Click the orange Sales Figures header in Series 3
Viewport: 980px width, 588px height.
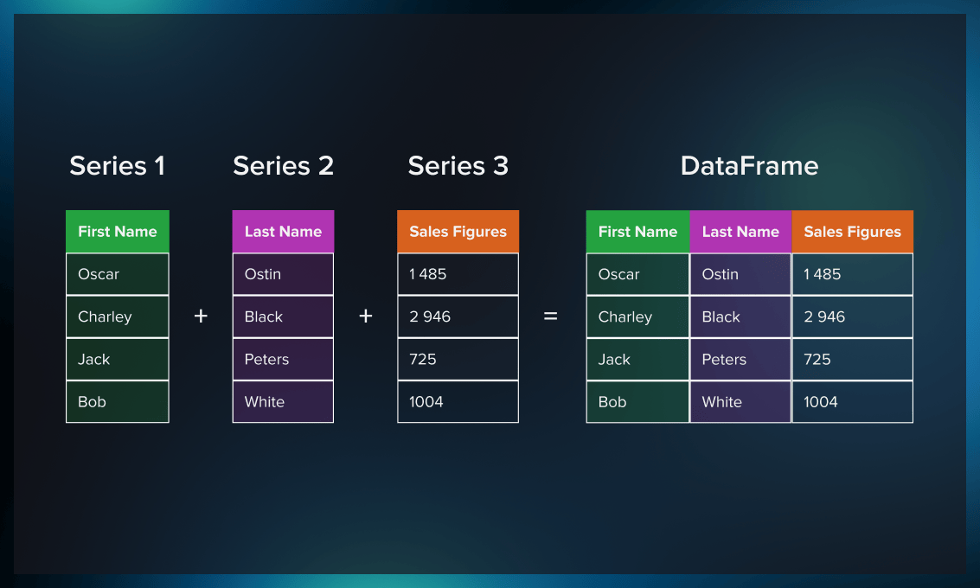(x=458, y=231)
